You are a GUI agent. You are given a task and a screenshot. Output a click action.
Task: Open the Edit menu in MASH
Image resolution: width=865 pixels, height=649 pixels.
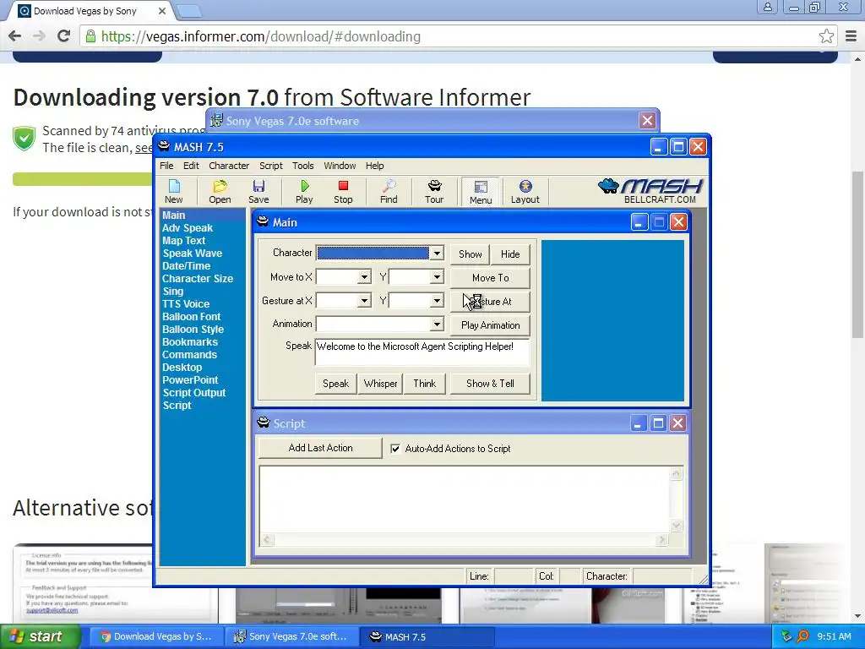click(191, 166)
